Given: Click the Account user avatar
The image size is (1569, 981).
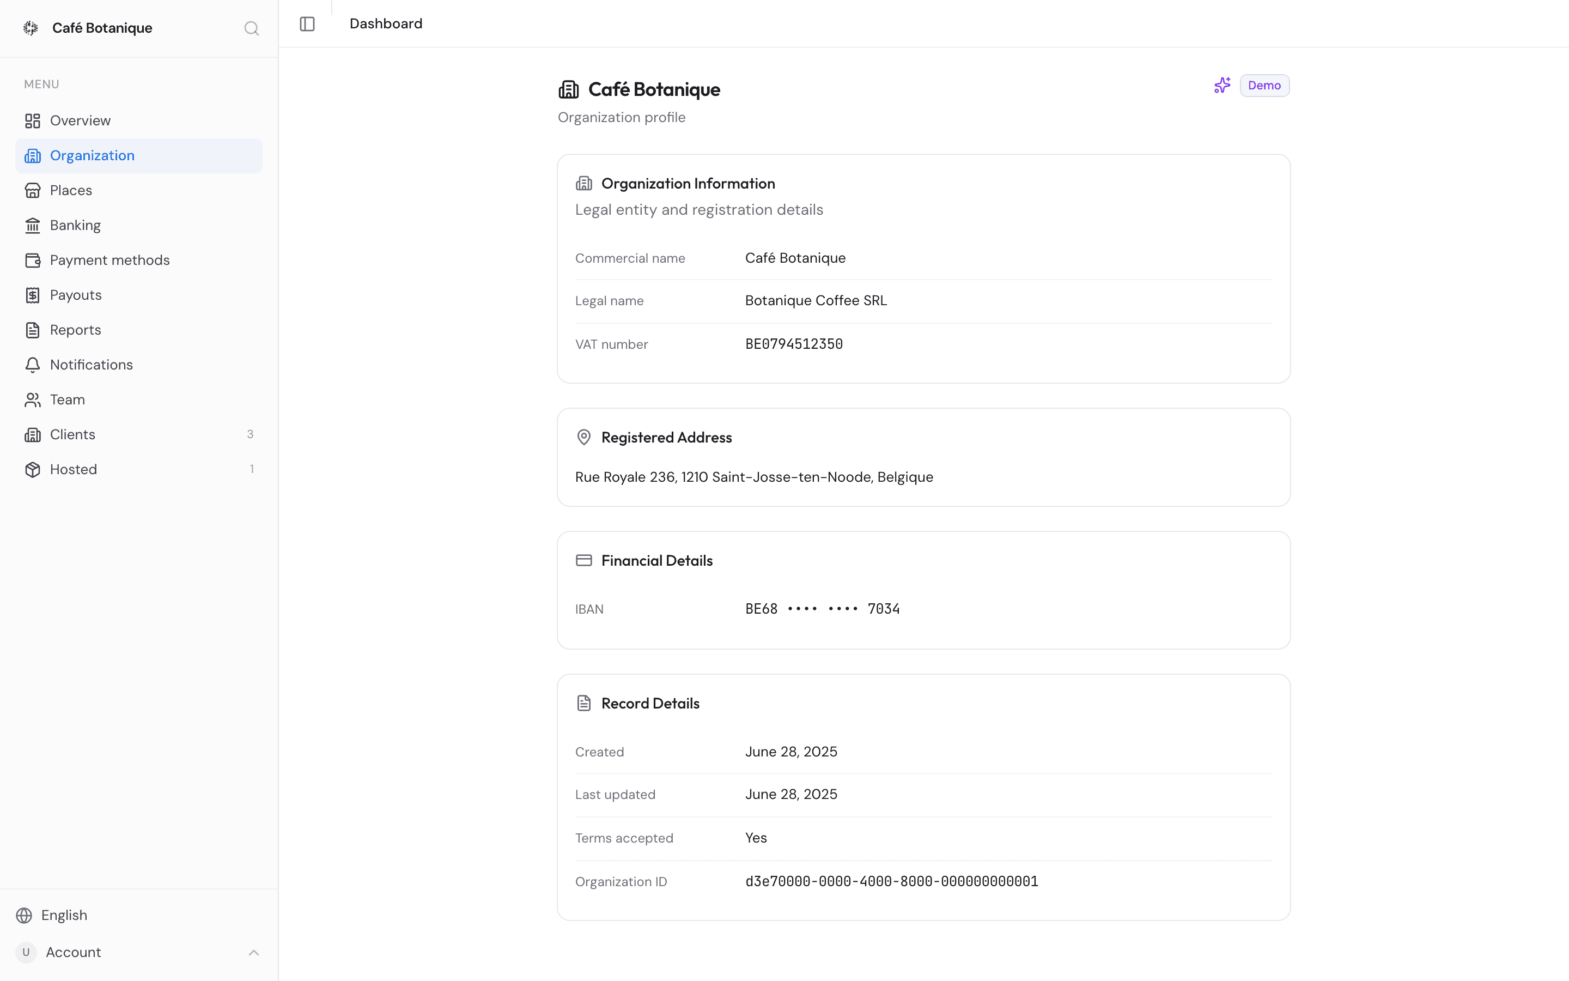Looking at the screenshot, I should tap(26, 953).
